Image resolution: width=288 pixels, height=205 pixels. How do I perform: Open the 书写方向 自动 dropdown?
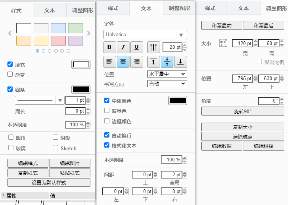167,84
